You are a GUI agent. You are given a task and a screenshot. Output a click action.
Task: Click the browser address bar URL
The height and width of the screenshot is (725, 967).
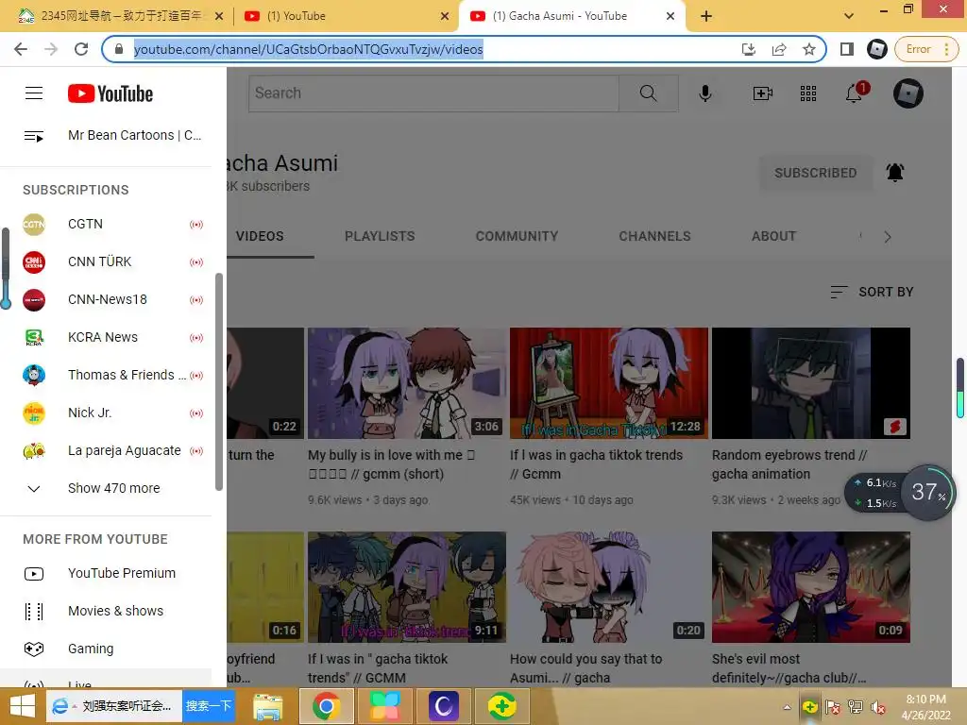tap(309, 49)
